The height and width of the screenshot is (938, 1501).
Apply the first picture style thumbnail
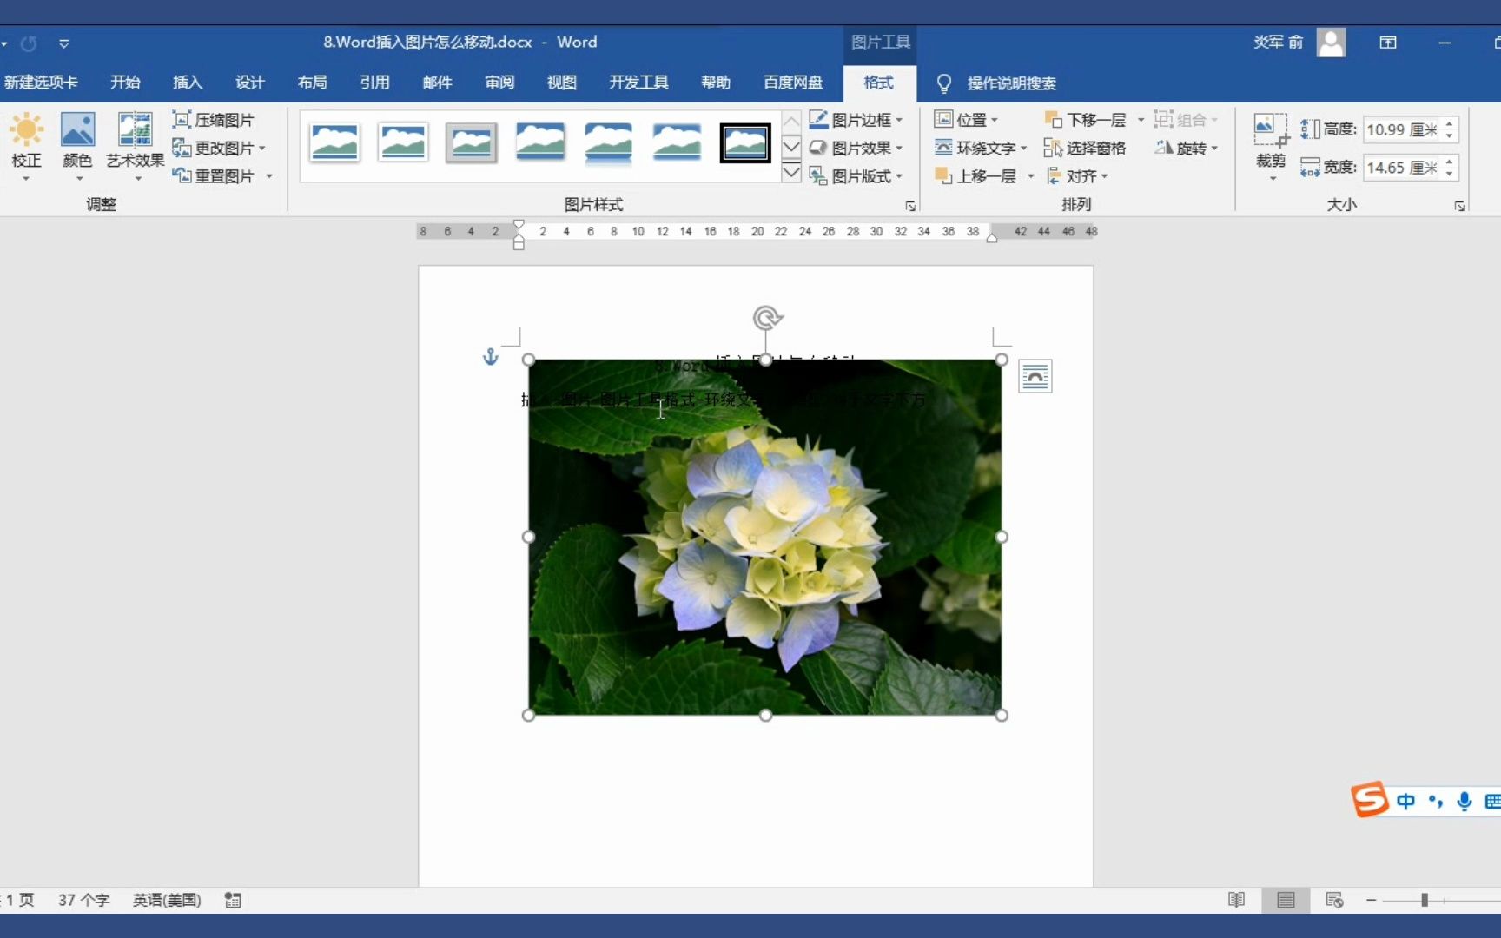click(334, 142)
